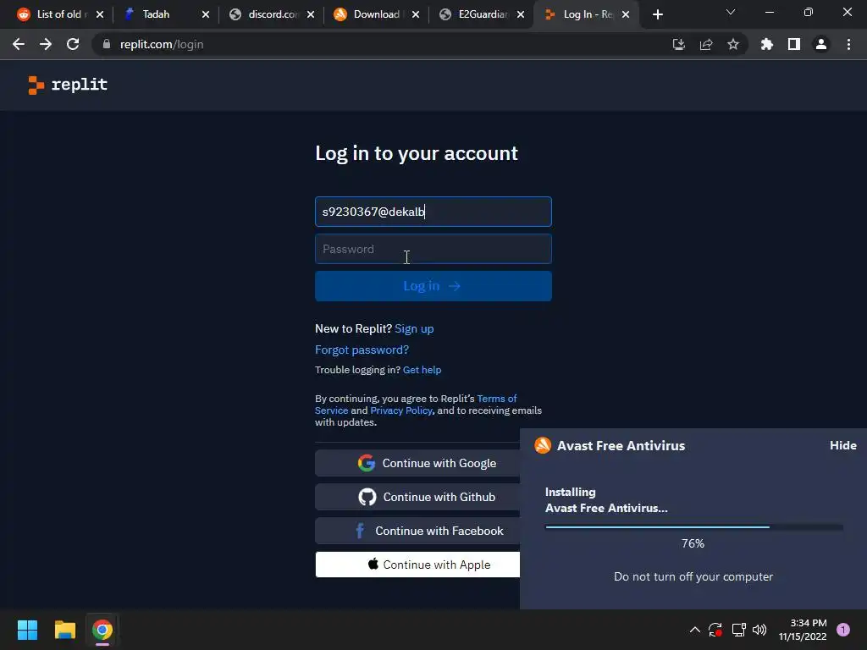
Task: Install app via address bar icon
Action: coord(678,44)
